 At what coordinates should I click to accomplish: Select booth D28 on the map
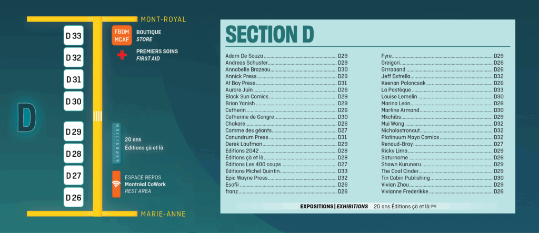pyautogui.click(x=73, y=154)
